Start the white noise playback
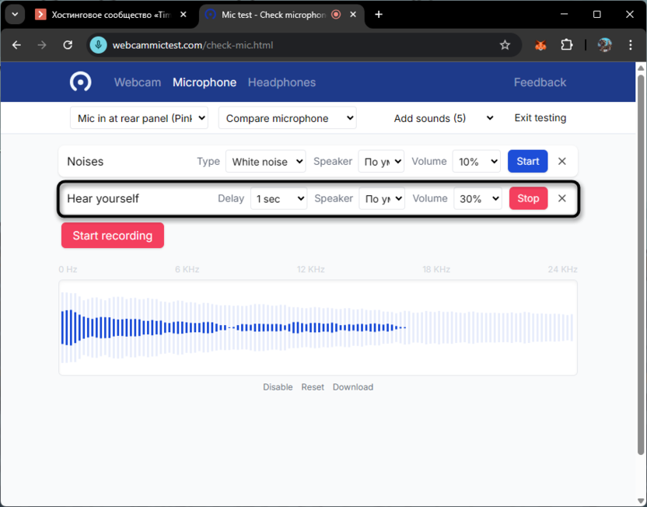 (x=527, y=162)
